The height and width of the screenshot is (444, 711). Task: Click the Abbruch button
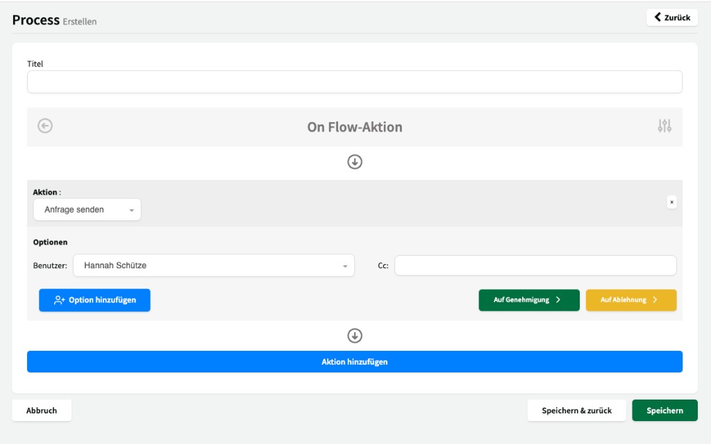tap(42, 411)
